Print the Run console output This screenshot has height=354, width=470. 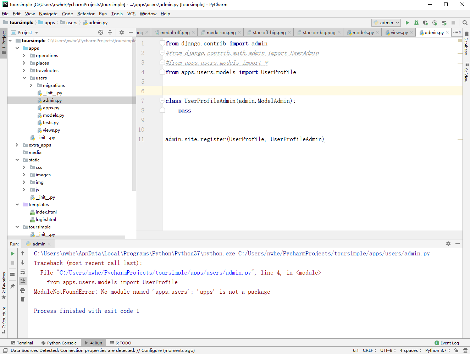click(23, 290)
